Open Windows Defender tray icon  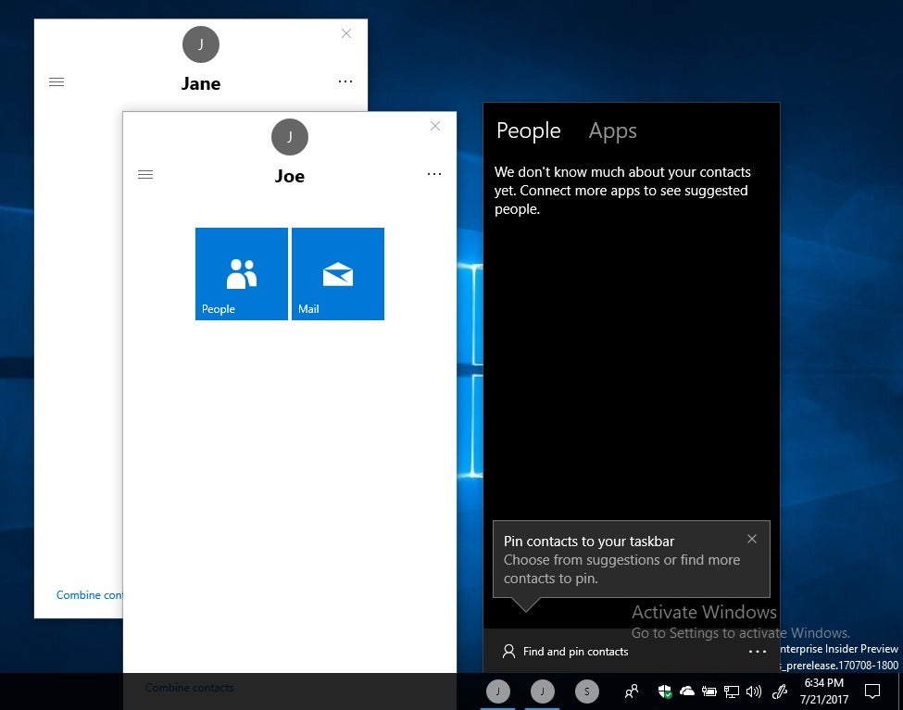pyautogui.click(x=665, y=691)
